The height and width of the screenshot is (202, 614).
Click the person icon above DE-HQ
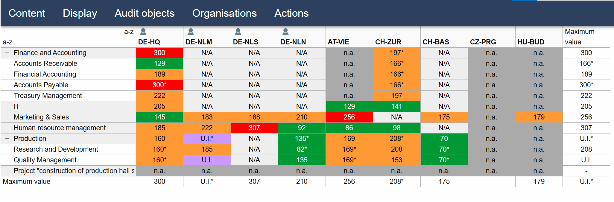pos(143,32)
